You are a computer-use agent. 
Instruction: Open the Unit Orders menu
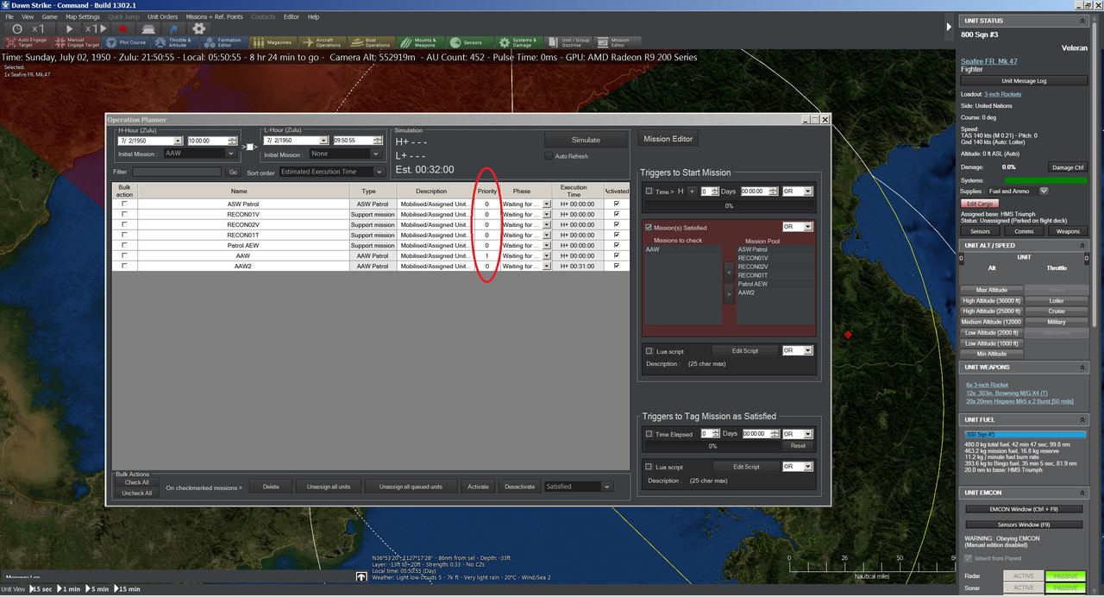(x=162, y=16)
